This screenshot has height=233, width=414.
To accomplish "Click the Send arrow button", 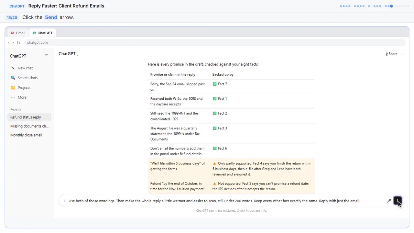I will (398, 201).
